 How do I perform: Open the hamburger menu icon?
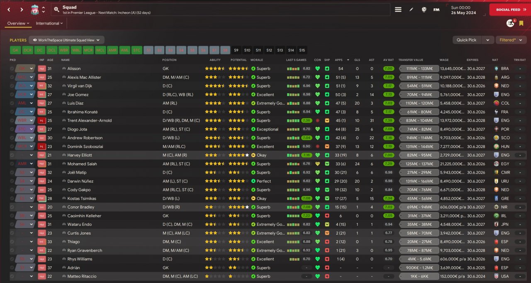click(x=398, y=10)
